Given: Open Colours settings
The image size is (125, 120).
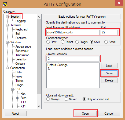Looking at the screenshot, I should point(20,64).
